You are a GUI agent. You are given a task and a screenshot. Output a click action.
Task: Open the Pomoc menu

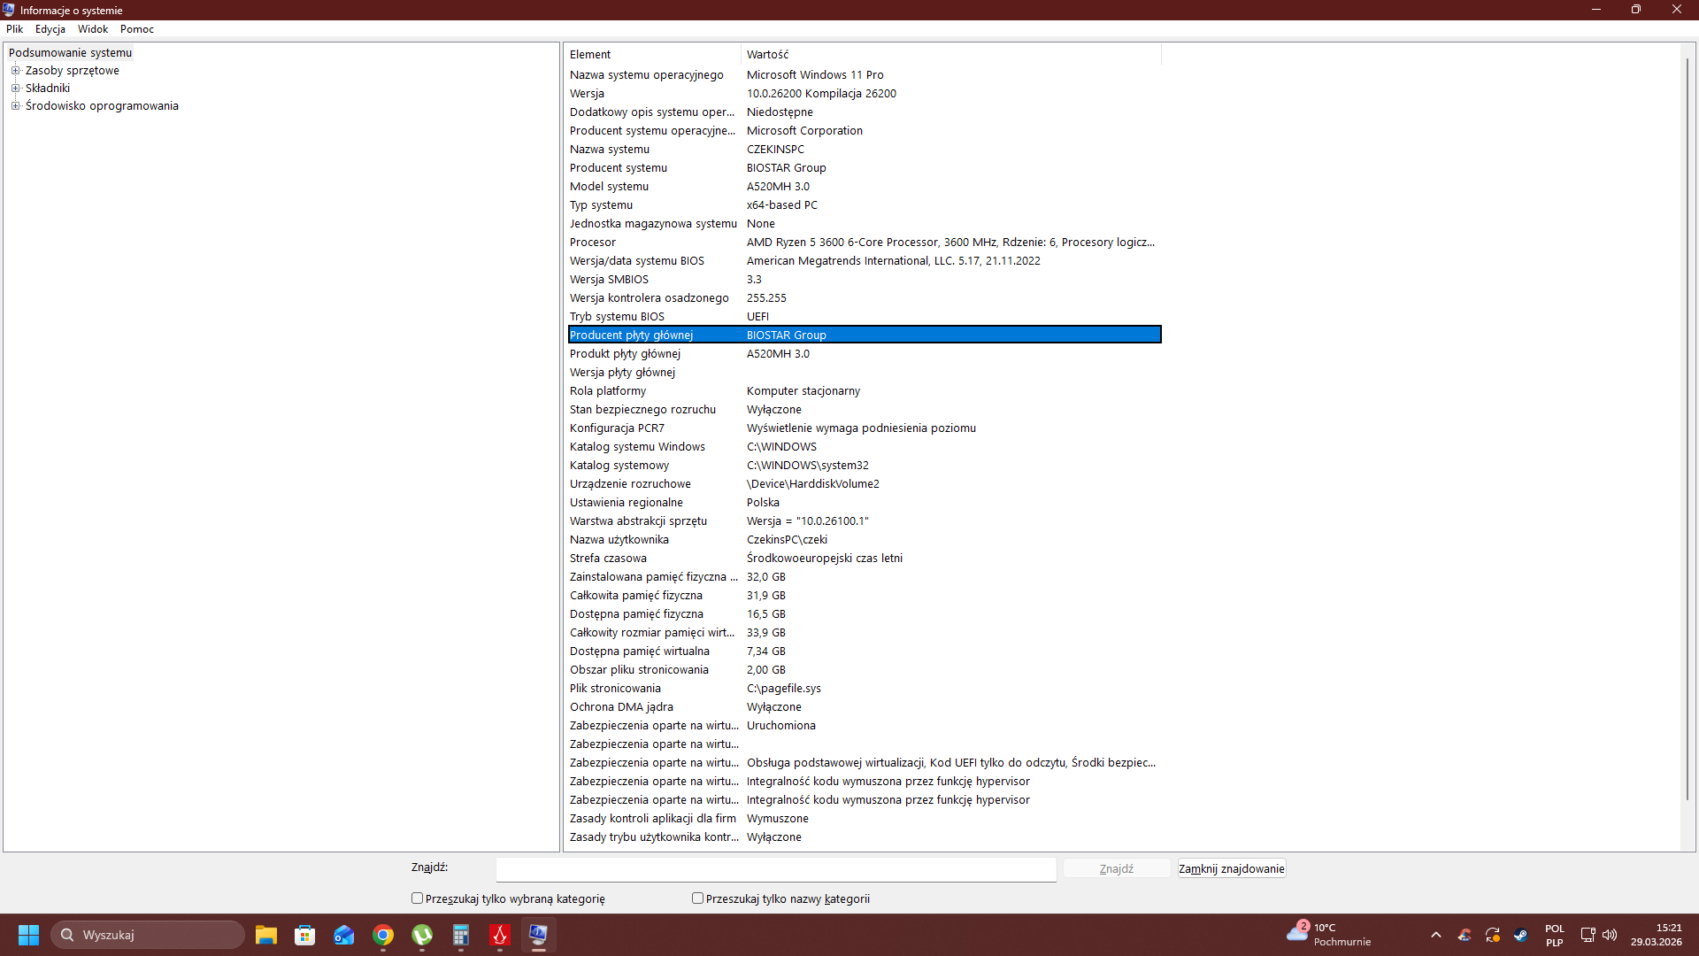137,29
